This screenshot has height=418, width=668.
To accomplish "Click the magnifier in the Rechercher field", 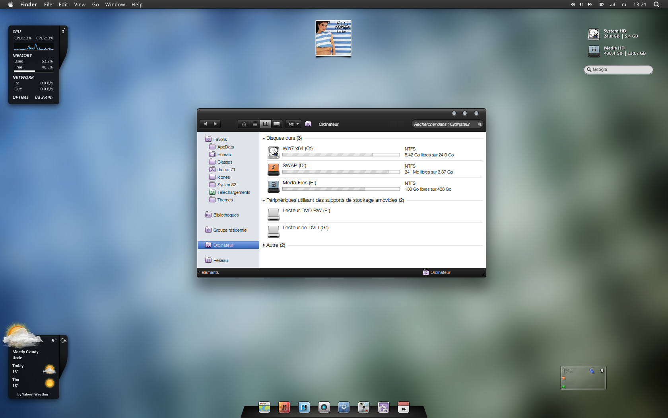I will (480, 124).
